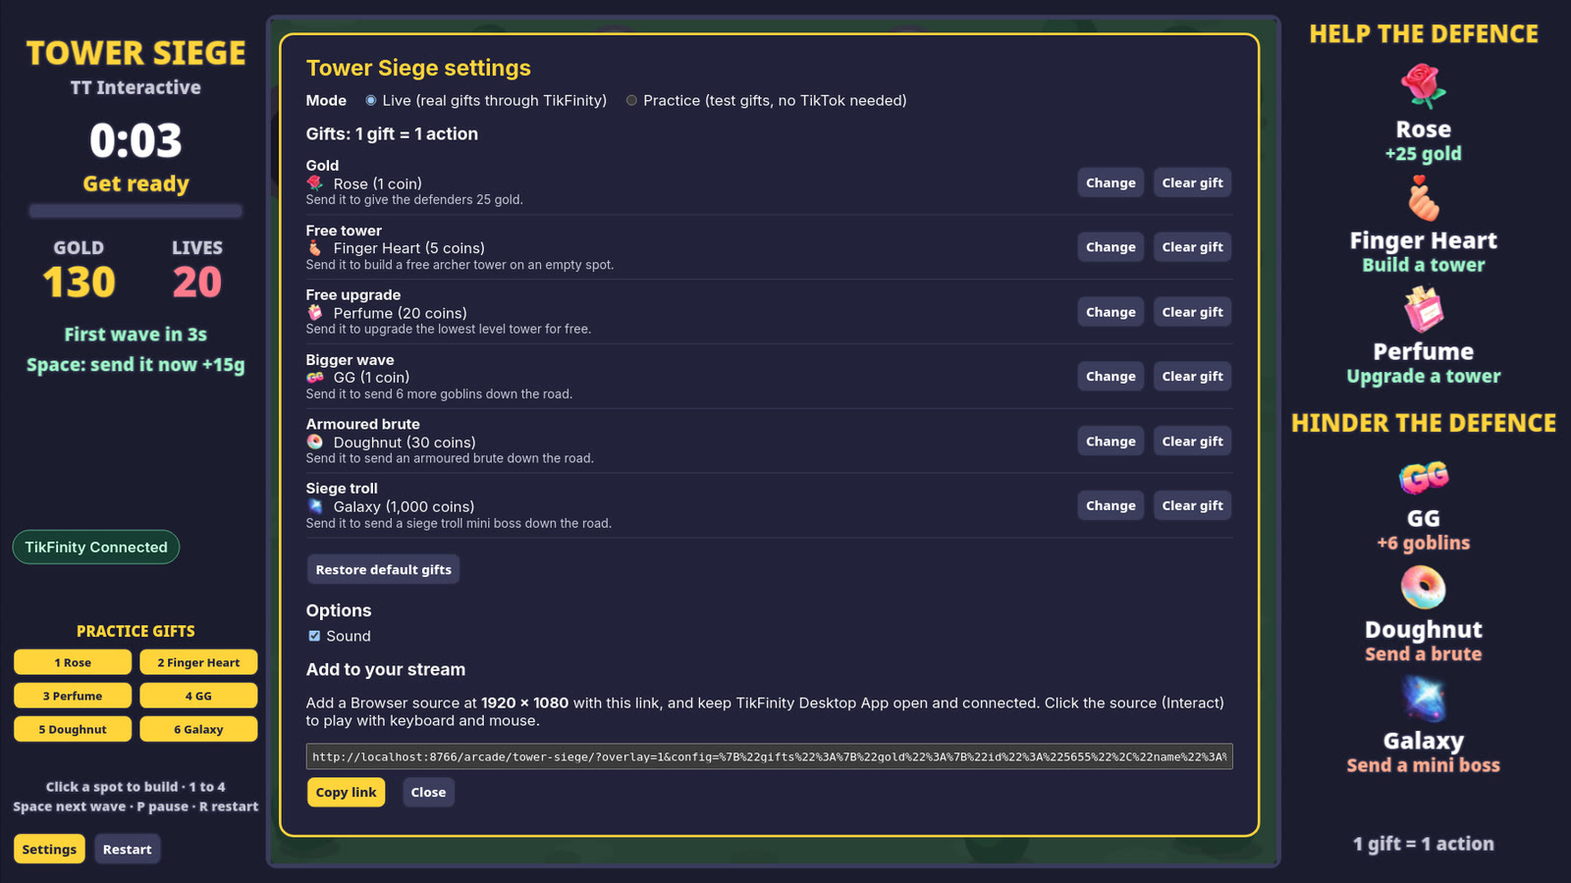Click the doughnut icon in the Armoured brute row
The image size is (1571, 883).
coord(315,441)
